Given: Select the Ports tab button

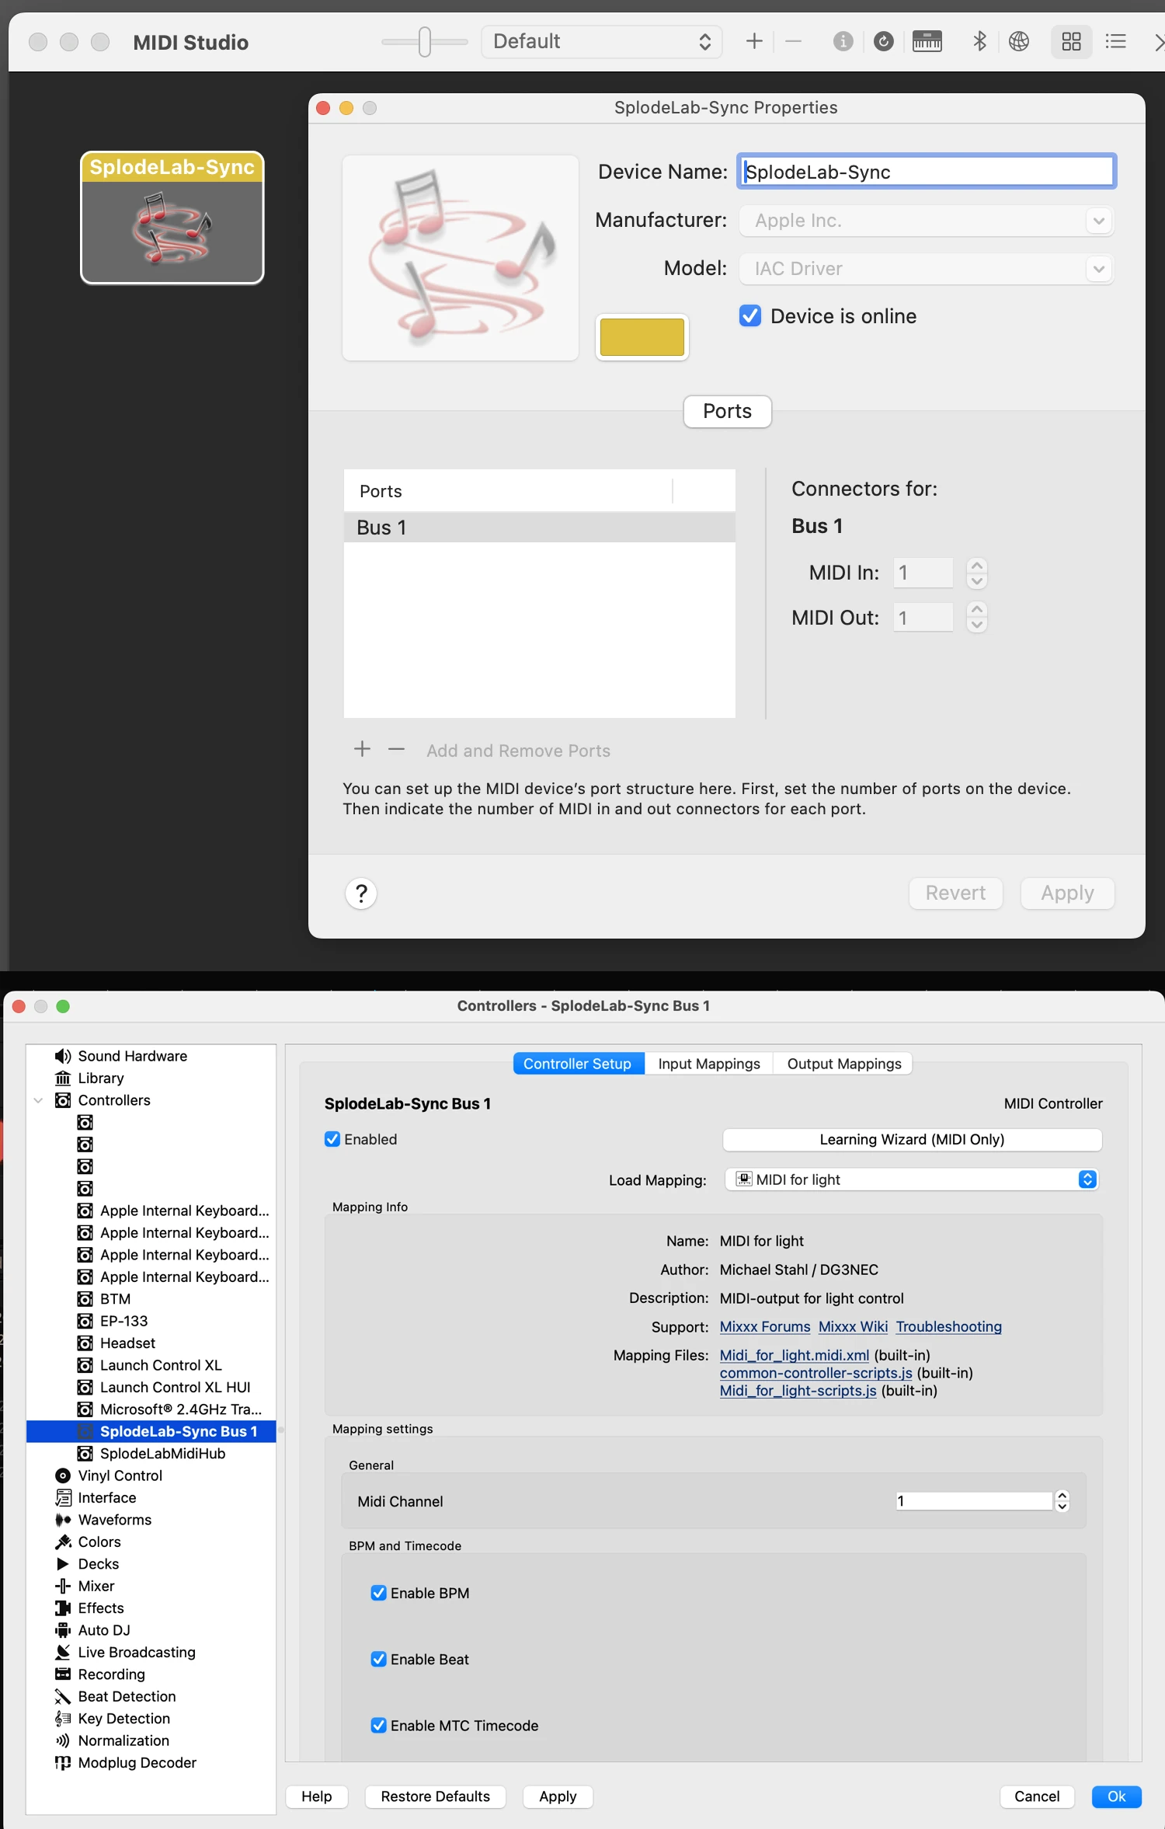Looking at the screenshot, I should pyautogui.click(x=727, y=411).
